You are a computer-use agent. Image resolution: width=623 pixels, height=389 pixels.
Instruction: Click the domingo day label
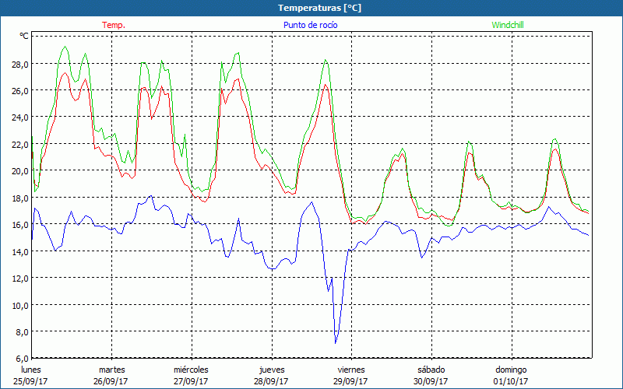pos(511,370)
